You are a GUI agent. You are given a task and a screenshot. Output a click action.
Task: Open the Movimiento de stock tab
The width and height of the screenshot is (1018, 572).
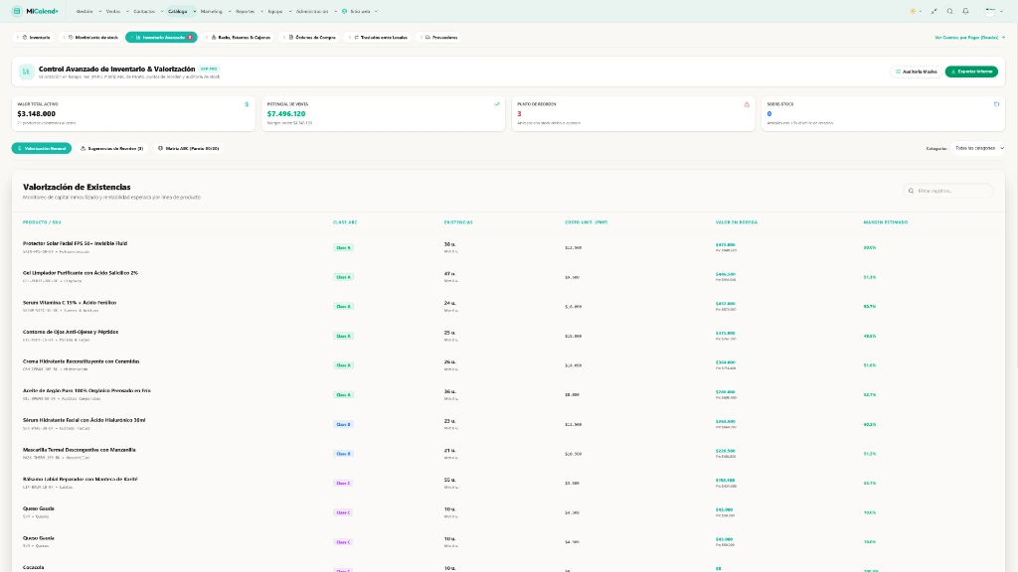tap(92, 38)
